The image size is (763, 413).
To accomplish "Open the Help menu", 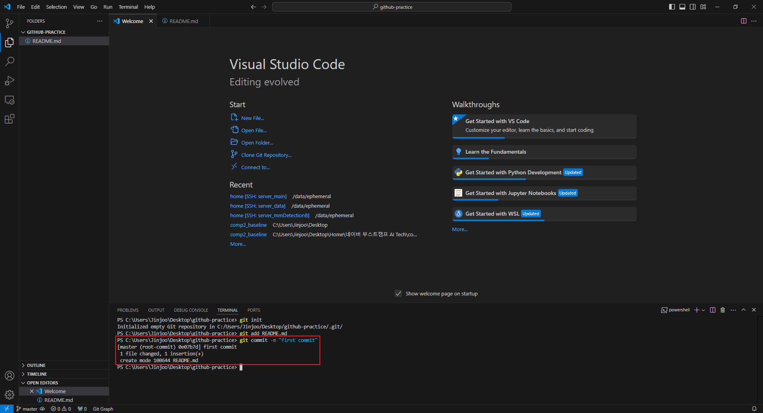I will (149, 7).
